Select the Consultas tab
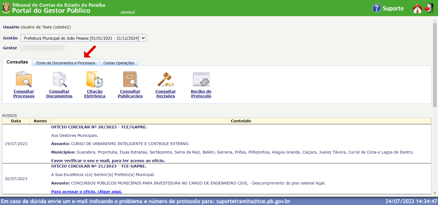The height and width of the screenshot is (205, 438). point(17,62)
